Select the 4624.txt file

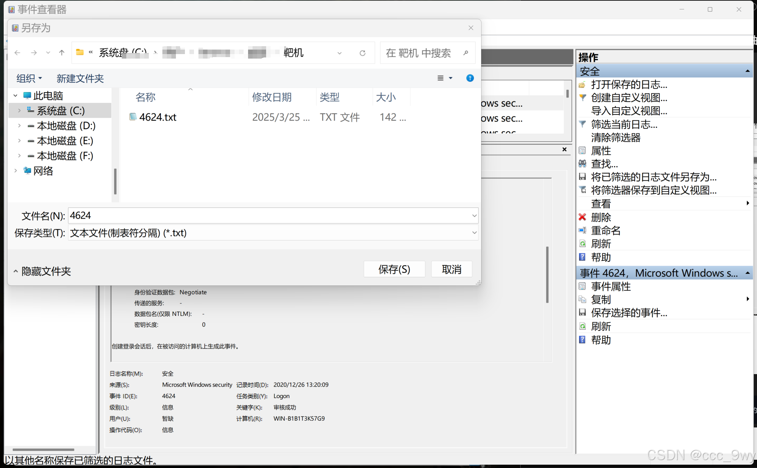[157, 117]
